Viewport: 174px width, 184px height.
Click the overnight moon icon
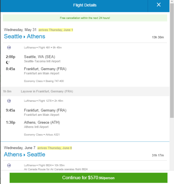[8, 62]
